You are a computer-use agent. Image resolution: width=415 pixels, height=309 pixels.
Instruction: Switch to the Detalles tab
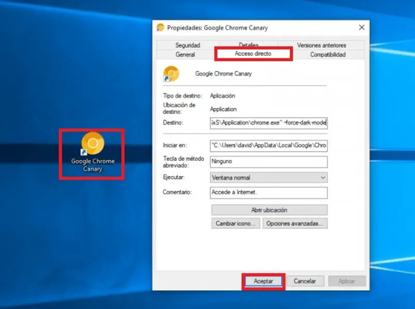[x=248, y=45]
